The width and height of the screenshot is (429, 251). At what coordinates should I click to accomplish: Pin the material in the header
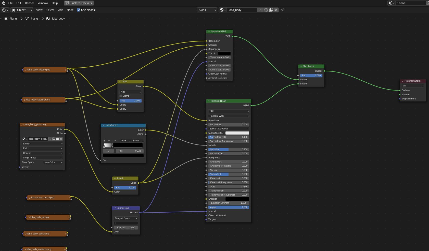(x=282, y=10)
